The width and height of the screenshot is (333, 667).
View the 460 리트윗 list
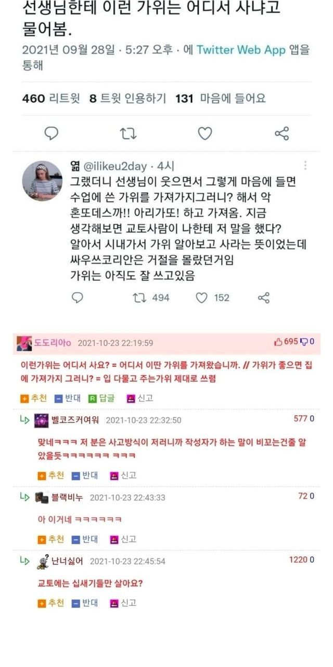pos(51,98)
